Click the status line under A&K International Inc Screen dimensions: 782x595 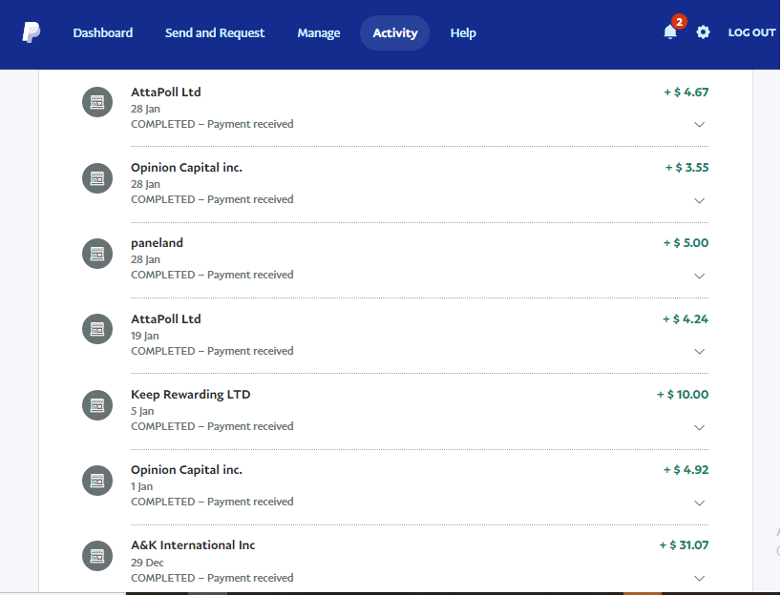pyautogui.click(x=212, y=578)
